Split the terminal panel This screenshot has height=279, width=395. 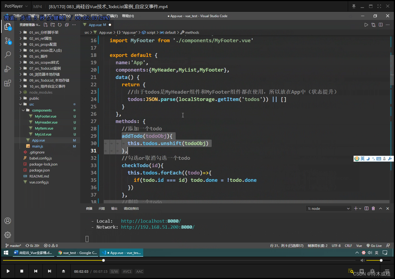point(366,209)
